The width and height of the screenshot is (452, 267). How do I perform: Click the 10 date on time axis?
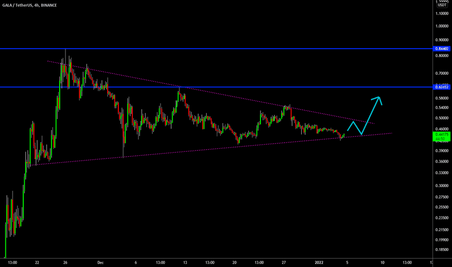[382, 263]
